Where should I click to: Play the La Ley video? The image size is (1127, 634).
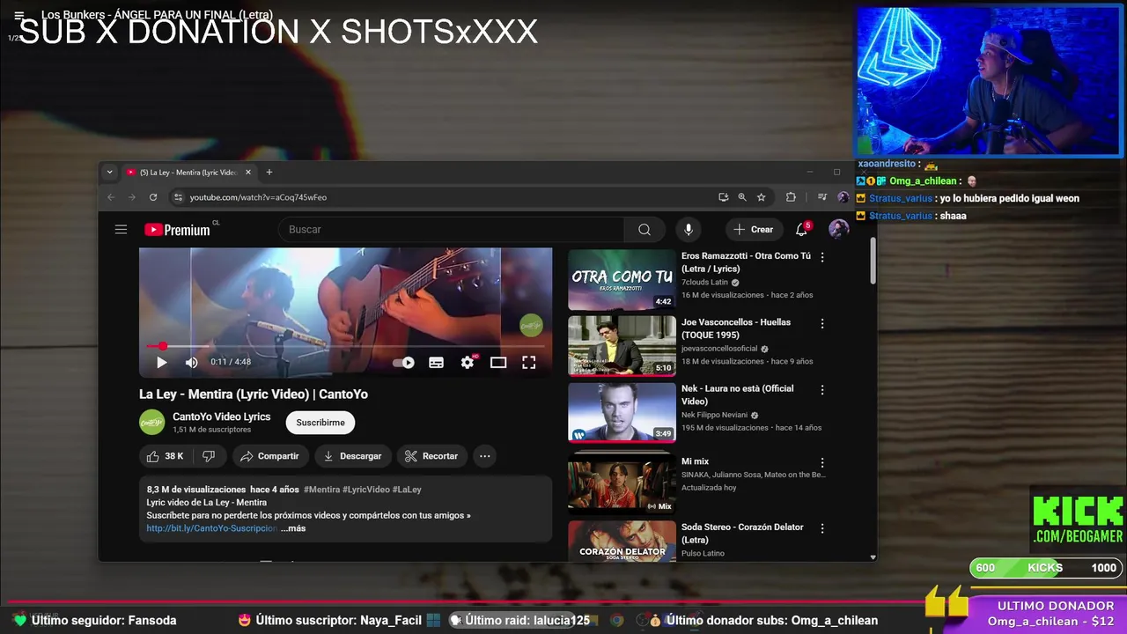click(x=162, y=362)
